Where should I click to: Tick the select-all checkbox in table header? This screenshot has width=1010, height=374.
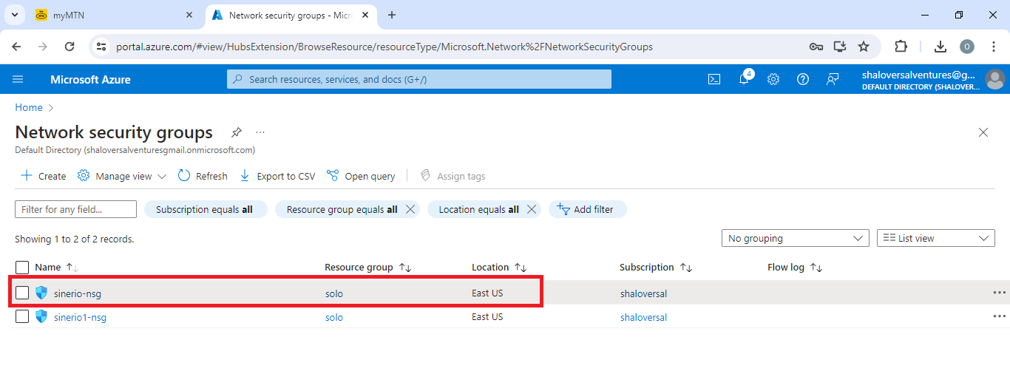[x=22, y=268]
